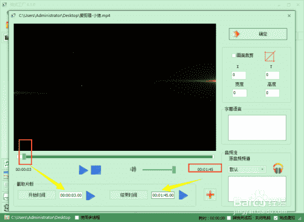
Task: Click the blue play video button
Action: [x=83, y=170]
